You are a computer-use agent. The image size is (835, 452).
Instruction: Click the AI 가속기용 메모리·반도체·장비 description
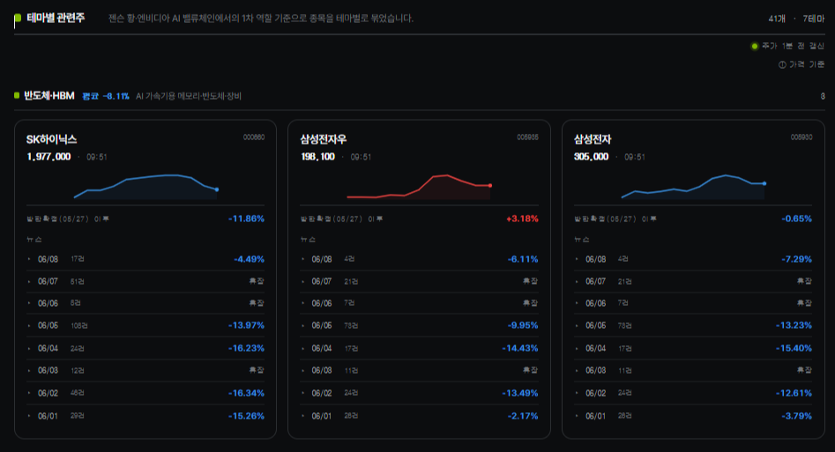[x=189, y=96]
